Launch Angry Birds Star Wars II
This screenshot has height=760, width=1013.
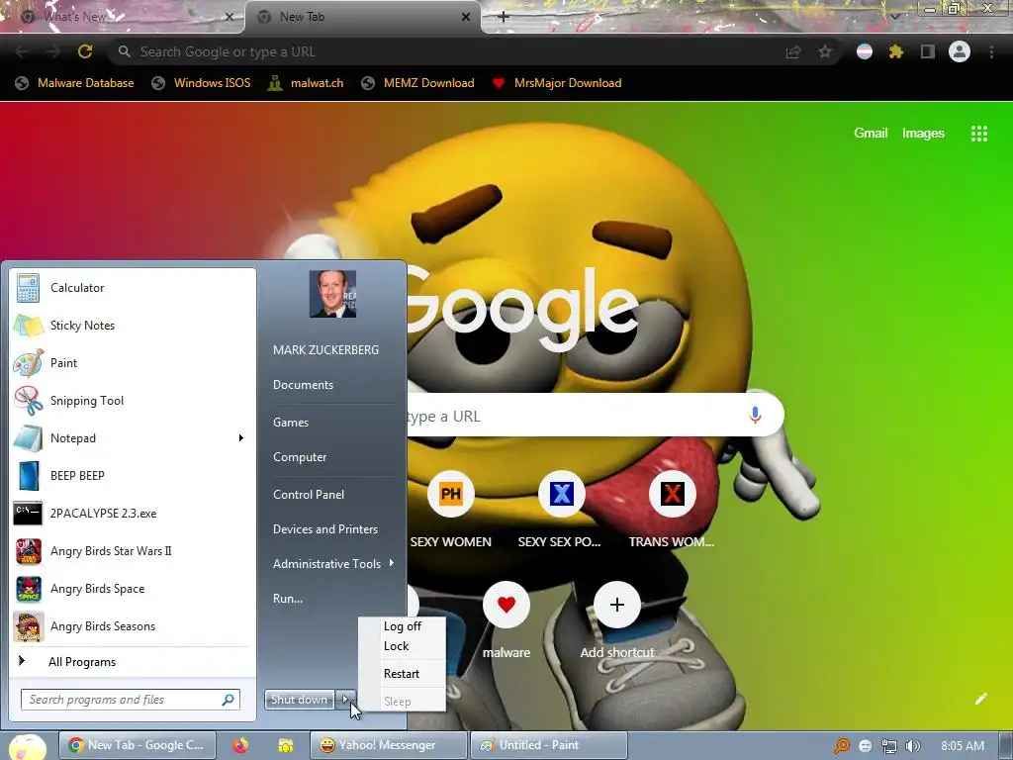click(133, 550)
